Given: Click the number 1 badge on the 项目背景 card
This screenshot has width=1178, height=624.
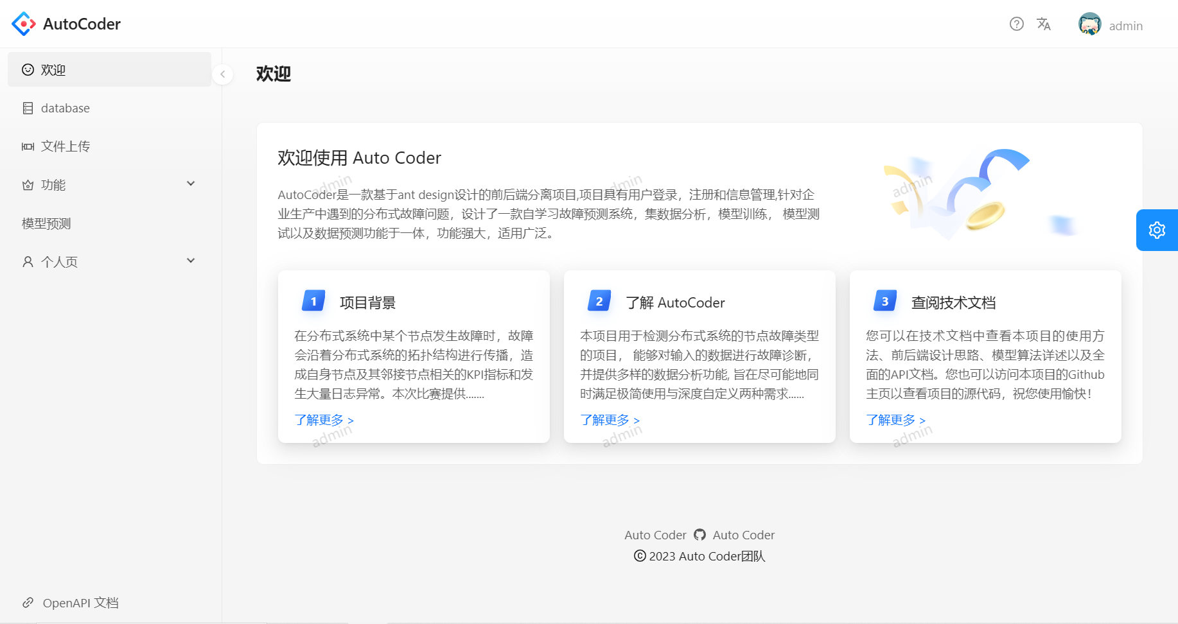Looking at the screenshot, I should pyautogui.click(x=313, y=300).
